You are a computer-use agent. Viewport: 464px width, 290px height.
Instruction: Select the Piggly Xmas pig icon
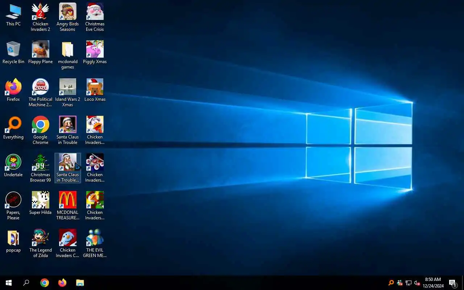[95, 53]
